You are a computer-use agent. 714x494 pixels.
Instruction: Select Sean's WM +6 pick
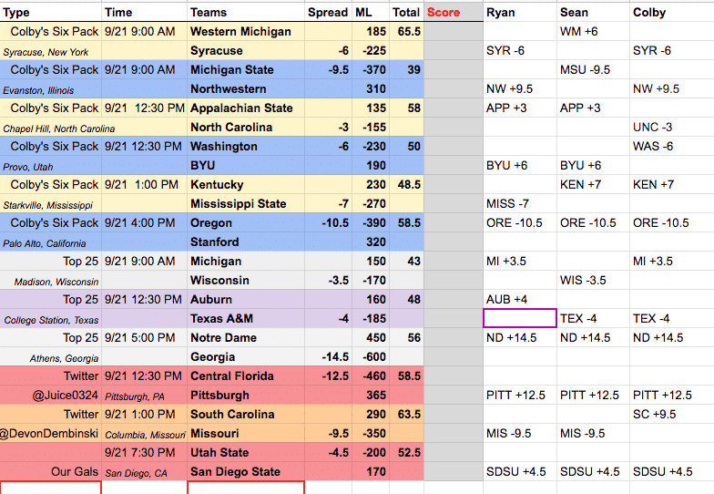click(593, 31)
